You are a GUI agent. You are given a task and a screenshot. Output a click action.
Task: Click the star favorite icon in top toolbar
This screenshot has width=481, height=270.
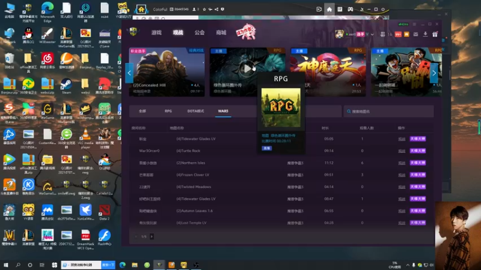click(204, 9)
